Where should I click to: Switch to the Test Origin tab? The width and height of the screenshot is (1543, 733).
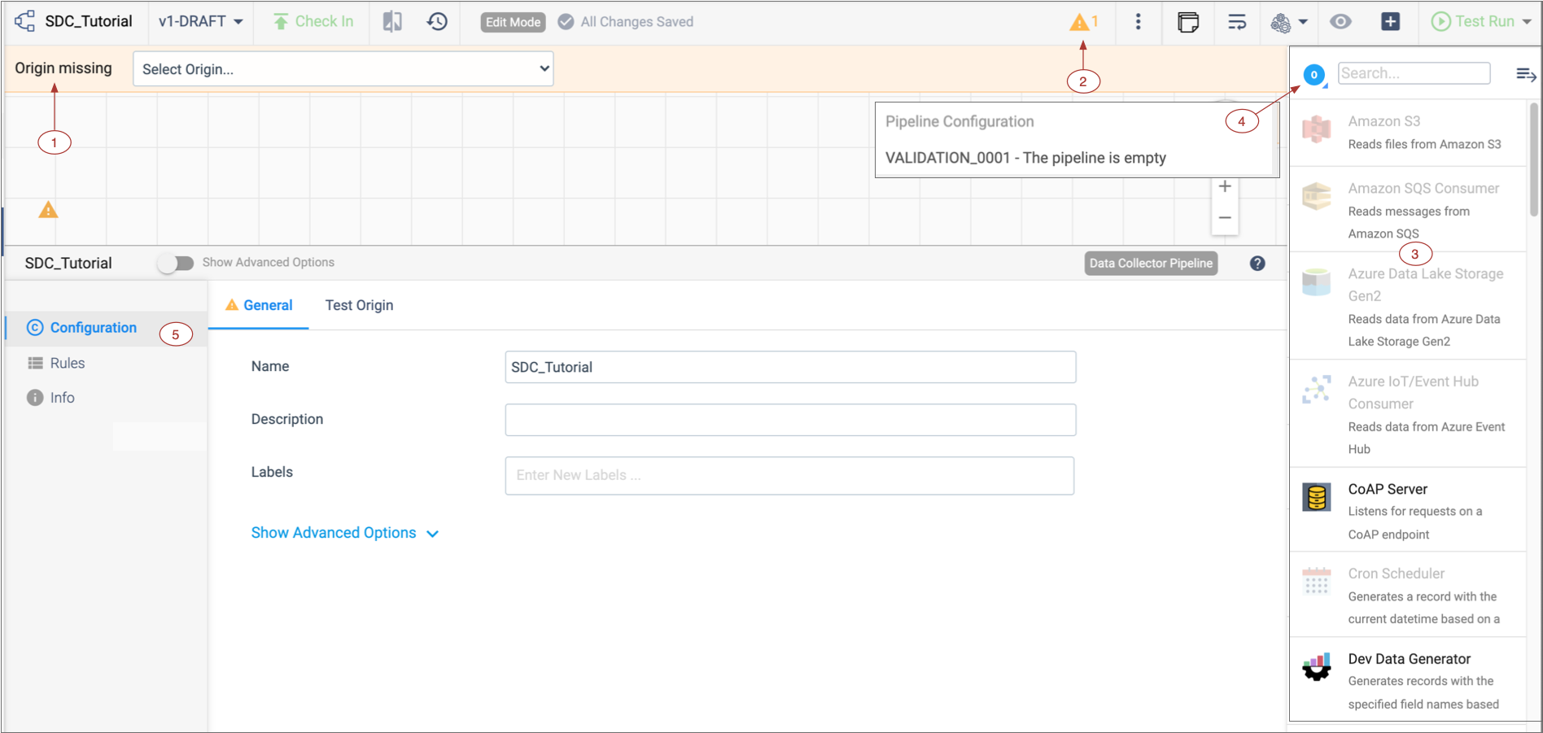359,305
